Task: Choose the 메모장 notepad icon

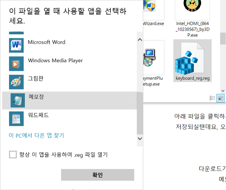Action: 18,100
